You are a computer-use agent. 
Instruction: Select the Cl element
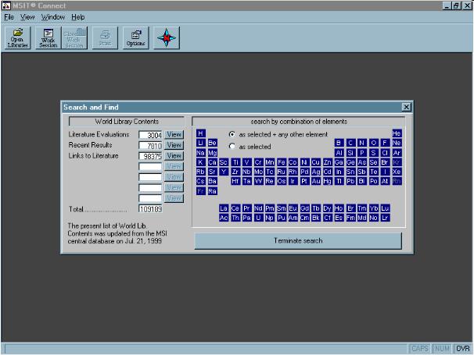point(385,153)
